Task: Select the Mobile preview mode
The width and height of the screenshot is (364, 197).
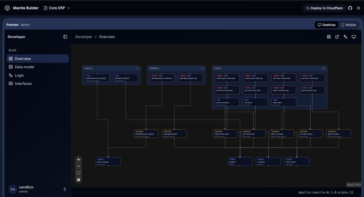Action: point(349,25)
